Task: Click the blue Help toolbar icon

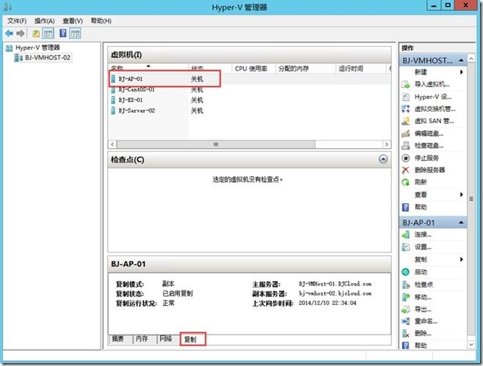Action: pos(63,33)
